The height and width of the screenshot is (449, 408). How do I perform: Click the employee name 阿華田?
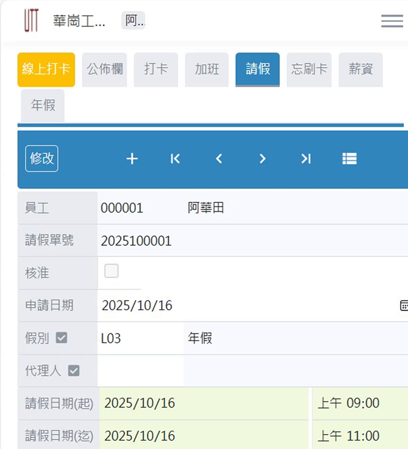206,208
